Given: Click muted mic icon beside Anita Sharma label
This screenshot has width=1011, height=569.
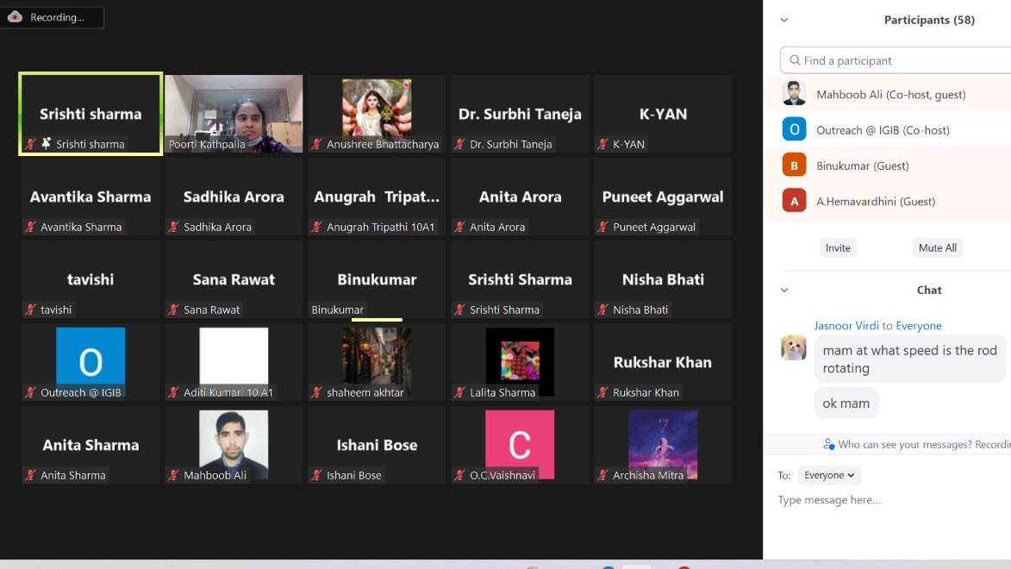Looking at the screenshot, I should tap(30, 475).
